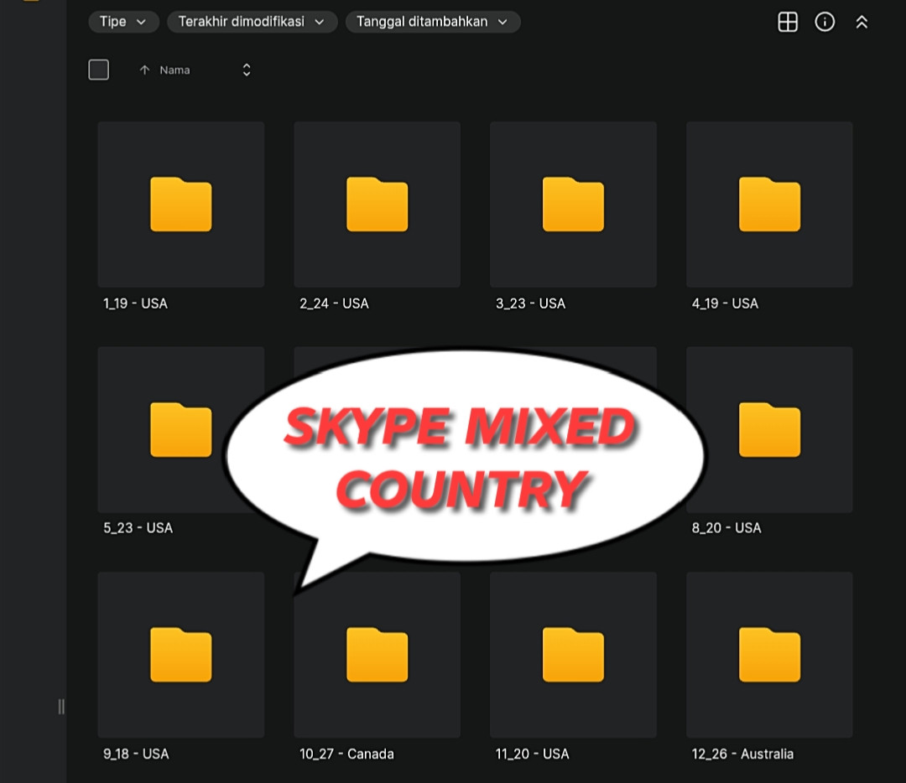
Task: Select the "5_23 - USA" folder name
Action: [x=138, y=528]
